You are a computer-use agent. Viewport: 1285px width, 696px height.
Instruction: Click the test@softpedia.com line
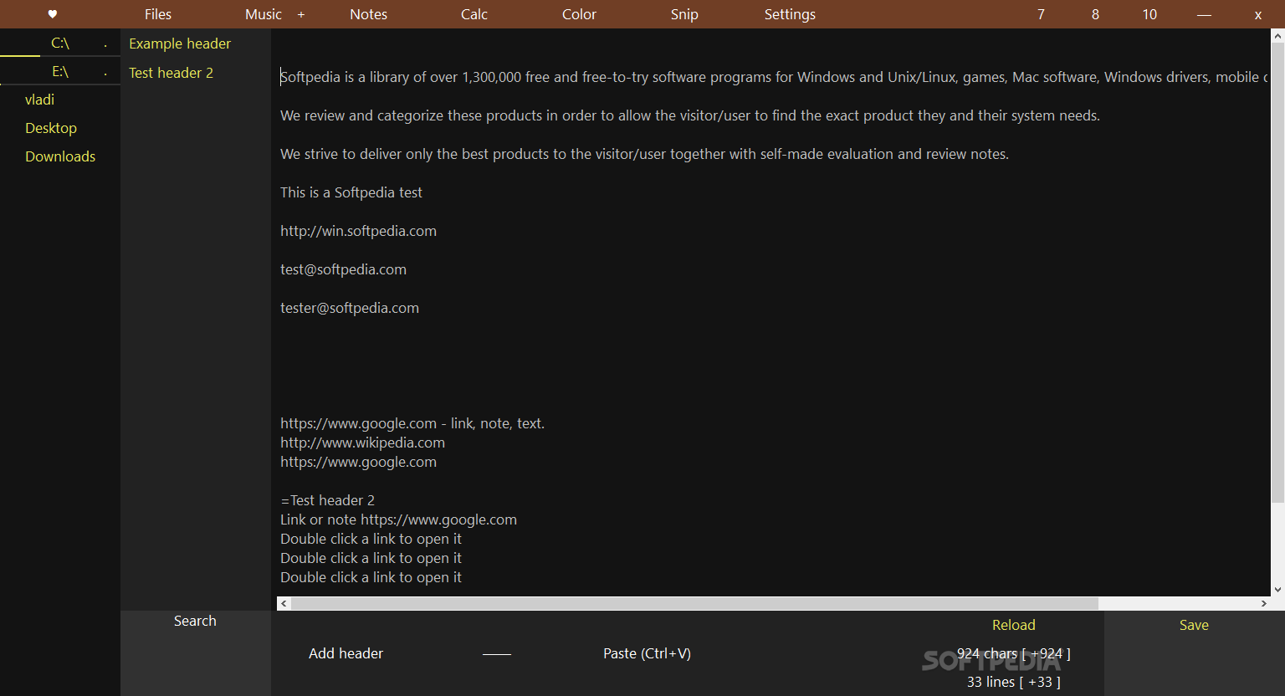343,269
